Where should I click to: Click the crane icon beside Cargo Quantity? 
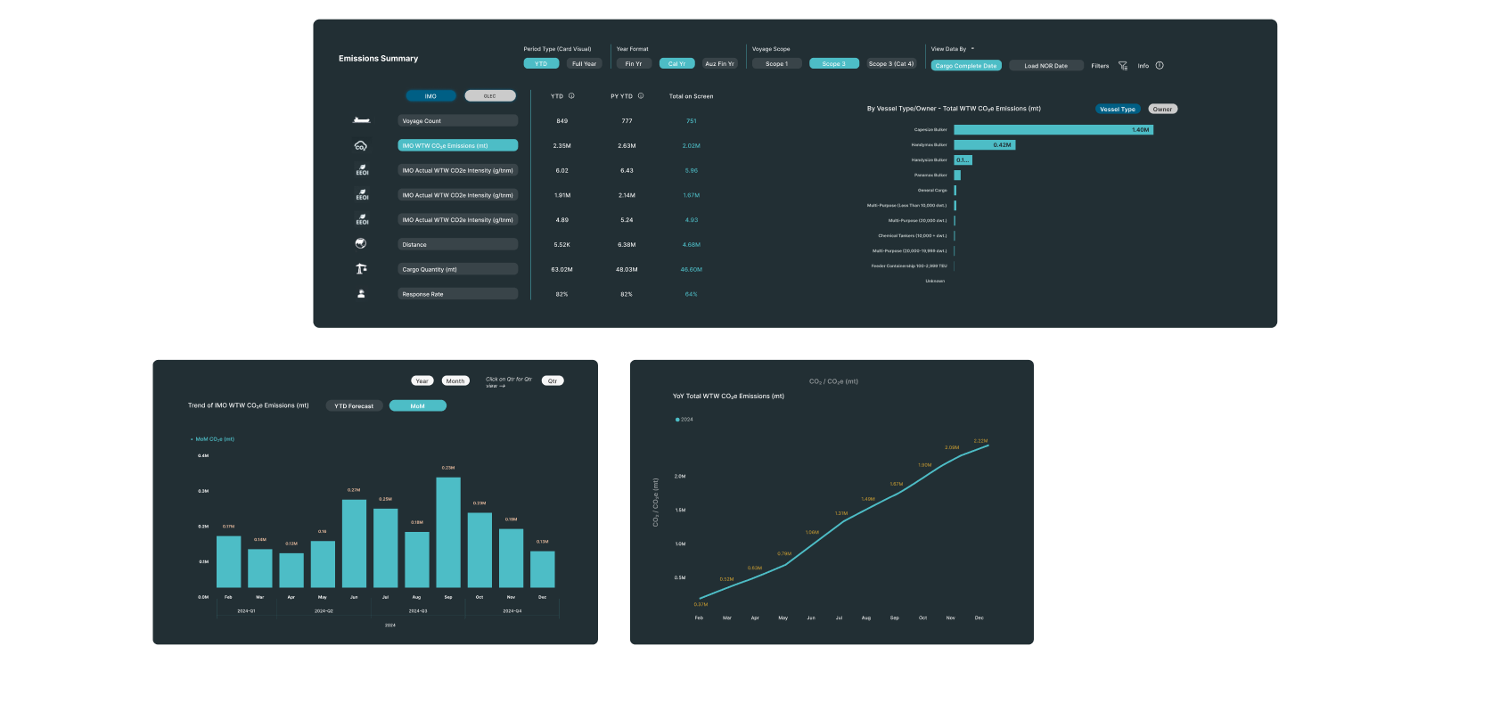(x=361, y=268)
